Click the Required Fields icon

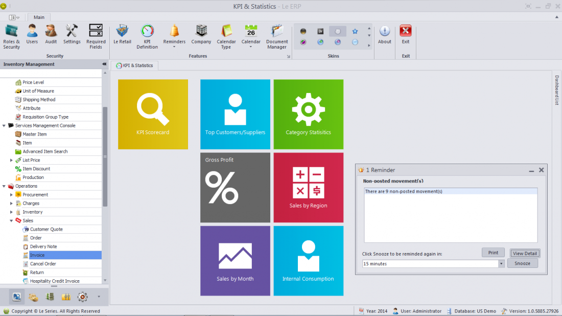(96, 36)
